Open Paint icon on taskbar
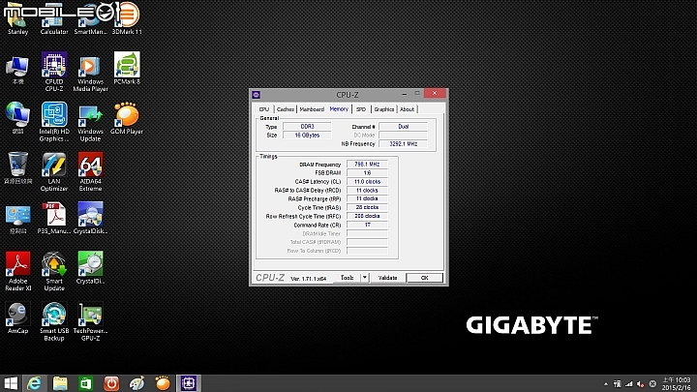Image resolution: width=697 pixels, height=392 pixels. tap(136, 383)
